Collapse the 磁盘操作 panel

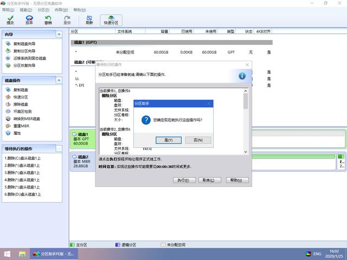pyautogui.click(x=60, y=80)
